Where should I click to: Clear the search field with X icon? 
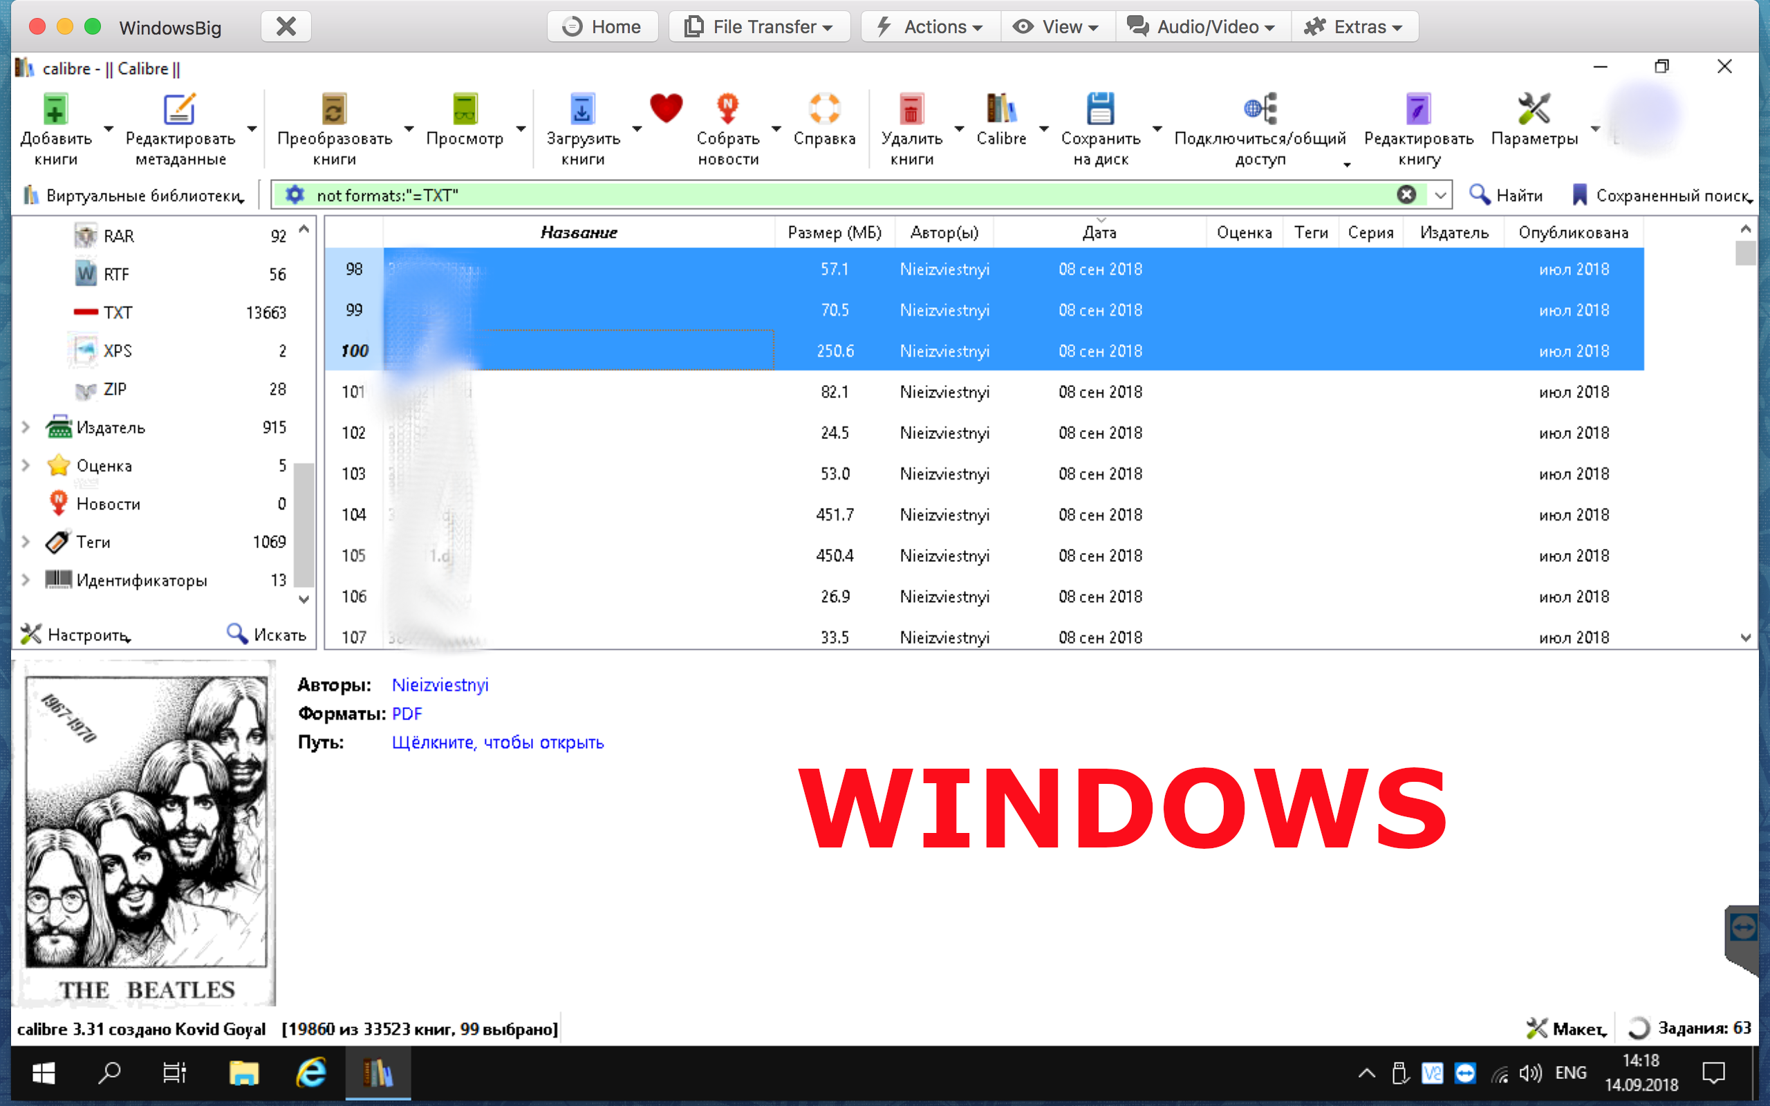[x=1406, y=194]
